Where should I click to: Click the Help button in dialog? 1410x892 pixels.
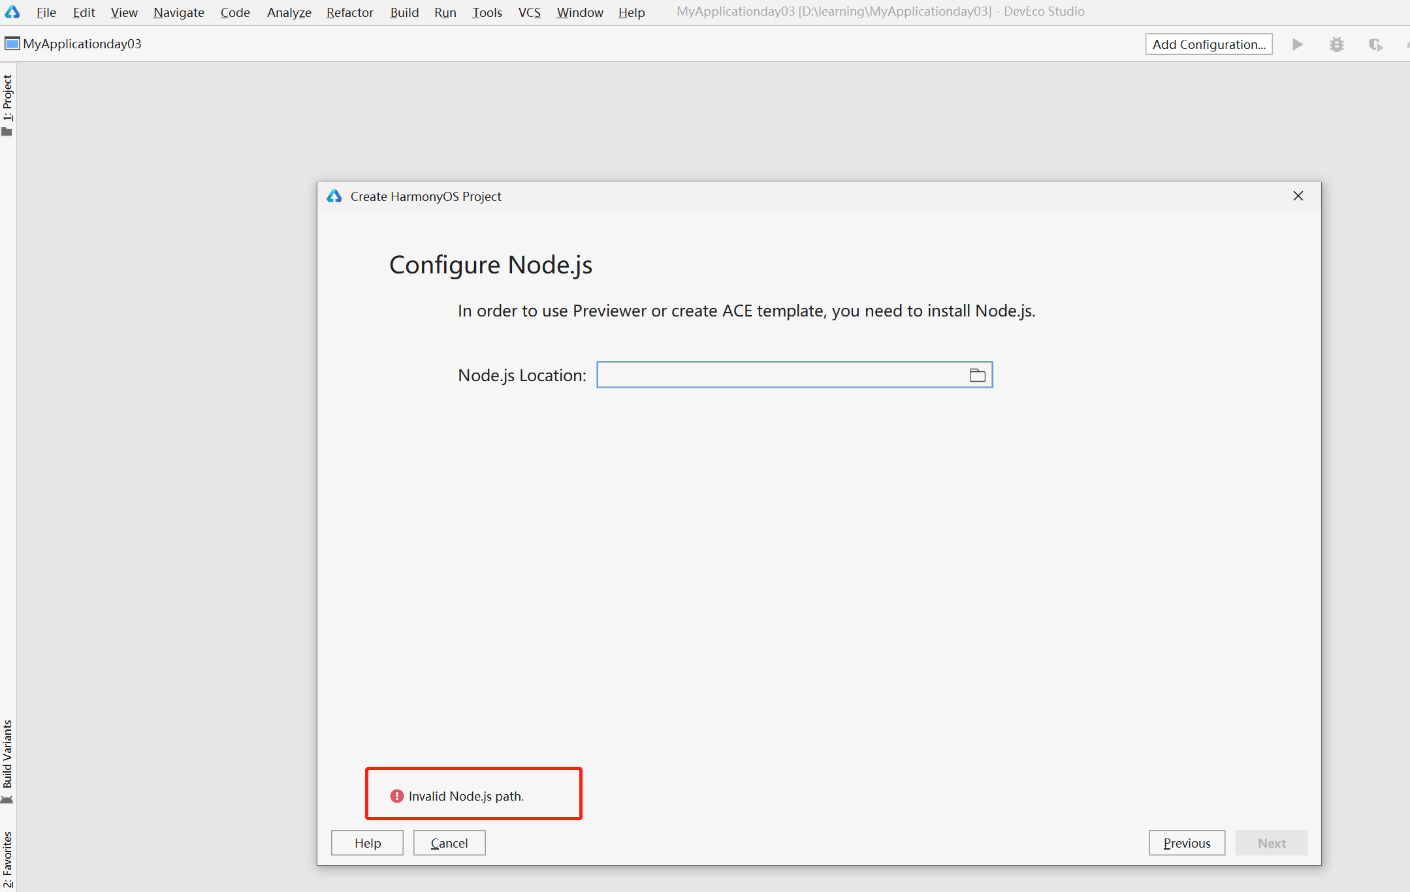(367, 843)
